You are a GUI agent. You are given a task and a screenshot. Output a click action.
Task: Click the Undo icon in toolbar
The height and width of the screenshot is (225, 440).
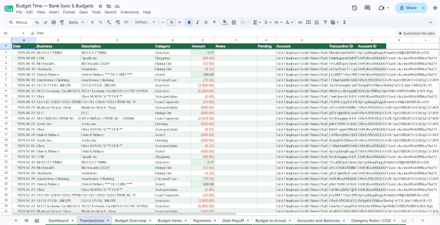coord(37,22)
